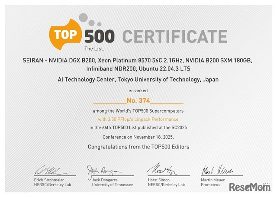Click 'with 3.30 PFlop/s Linpack Performance'

138,119
